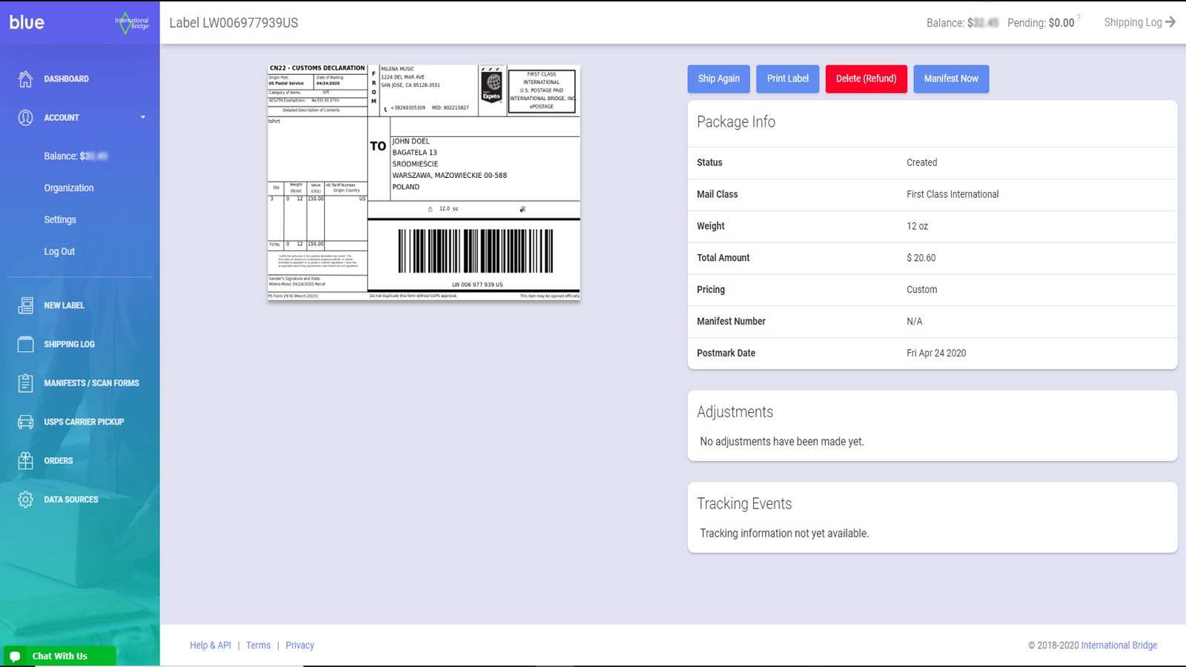
Task: Open the Orders page
Action: pos(59,461)
